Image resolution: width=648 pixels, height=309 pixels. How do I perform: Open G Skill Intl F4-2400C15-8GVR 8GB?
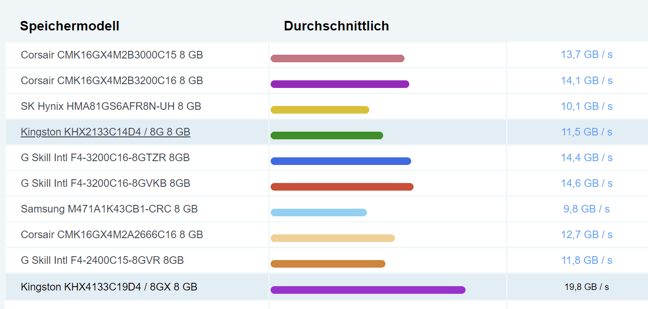[102, 261]
